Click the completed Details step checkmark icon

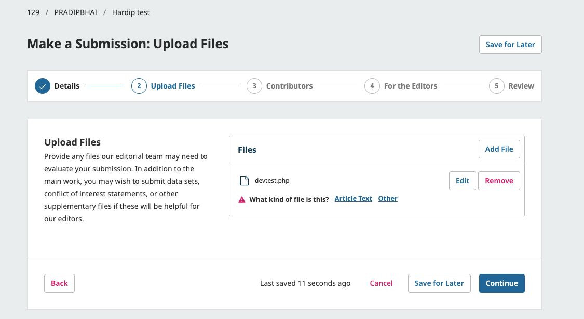point(43,86)
